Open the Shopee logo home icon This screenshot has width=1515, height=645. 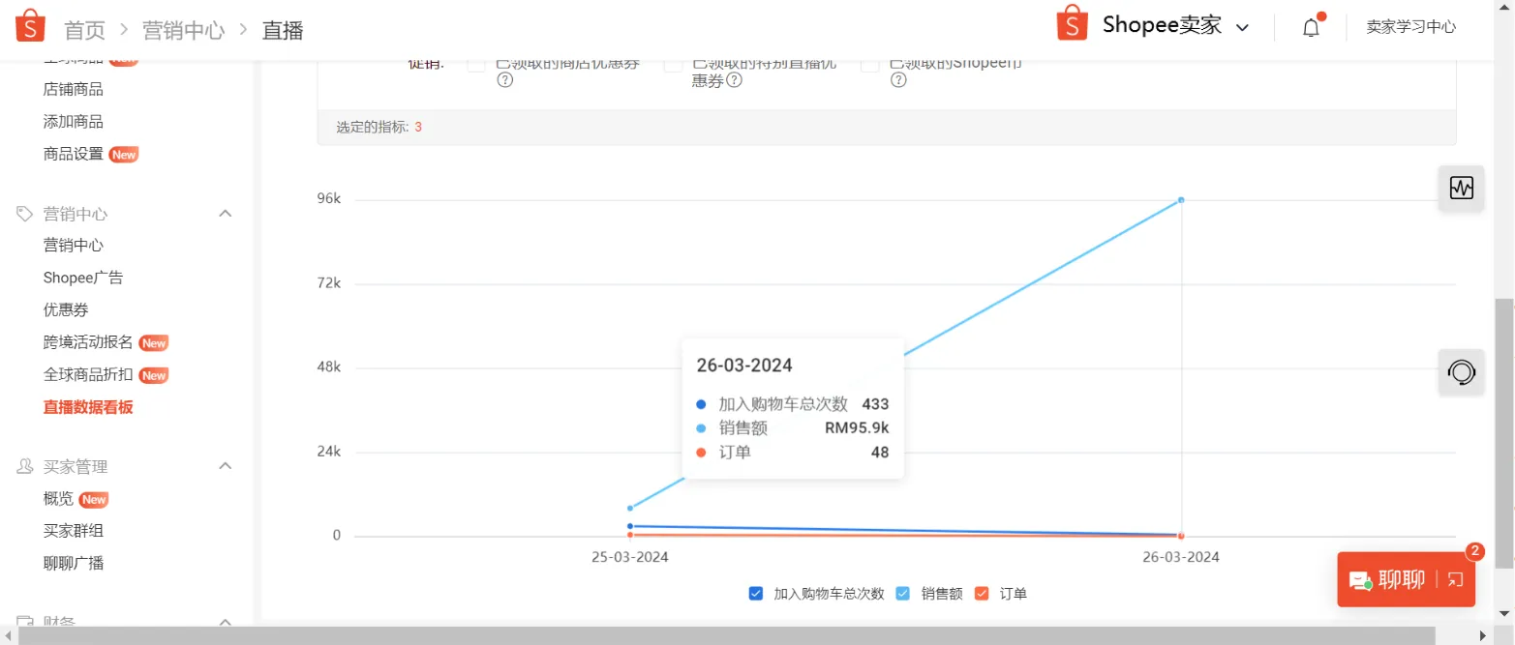pos(29,25)
